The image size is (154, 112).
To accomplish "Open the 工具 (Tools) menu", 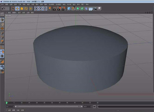I will (x=20, y=4).
